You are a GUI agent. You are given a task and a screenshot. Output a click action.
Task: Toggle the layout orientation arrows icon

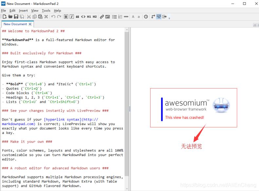(x=153, y=17)
